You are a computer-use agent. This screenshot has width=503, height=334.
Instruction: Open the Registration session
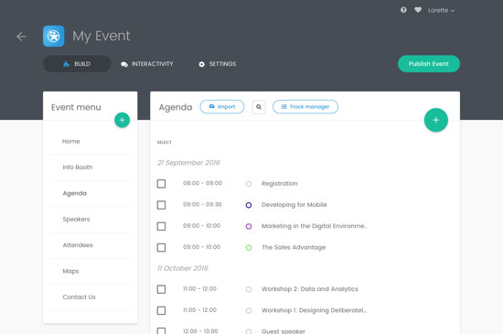[280, 184]
